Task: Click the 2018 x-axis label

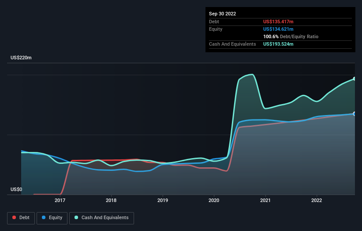Action: point(111,200)
